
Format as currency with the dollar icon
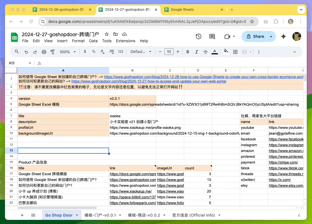(85, 52)
